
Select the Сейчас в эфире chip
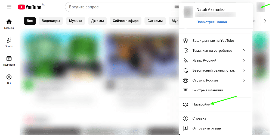pos(126,21)
